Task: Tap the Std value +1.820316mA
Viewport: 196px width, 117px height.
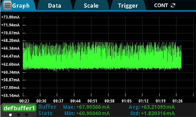Action: [x=158, y=113]
